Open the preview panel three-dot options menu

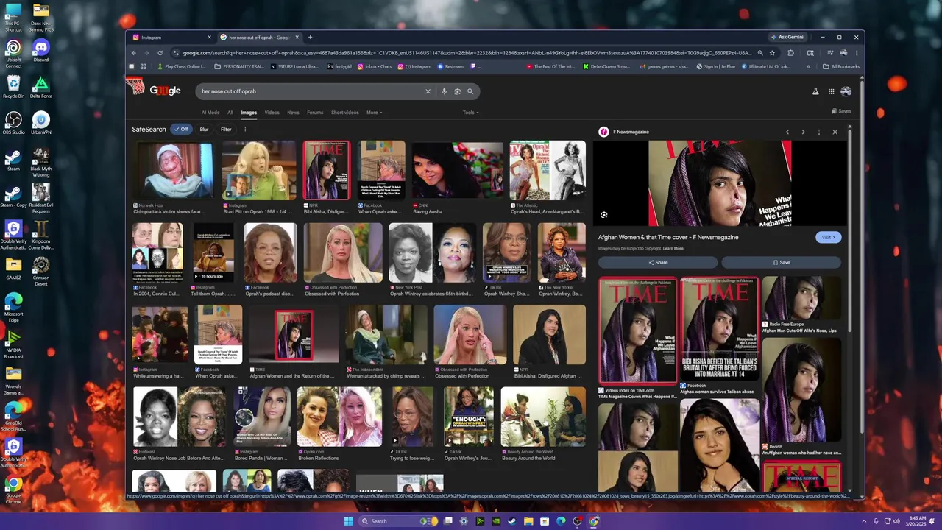[819, 132]
